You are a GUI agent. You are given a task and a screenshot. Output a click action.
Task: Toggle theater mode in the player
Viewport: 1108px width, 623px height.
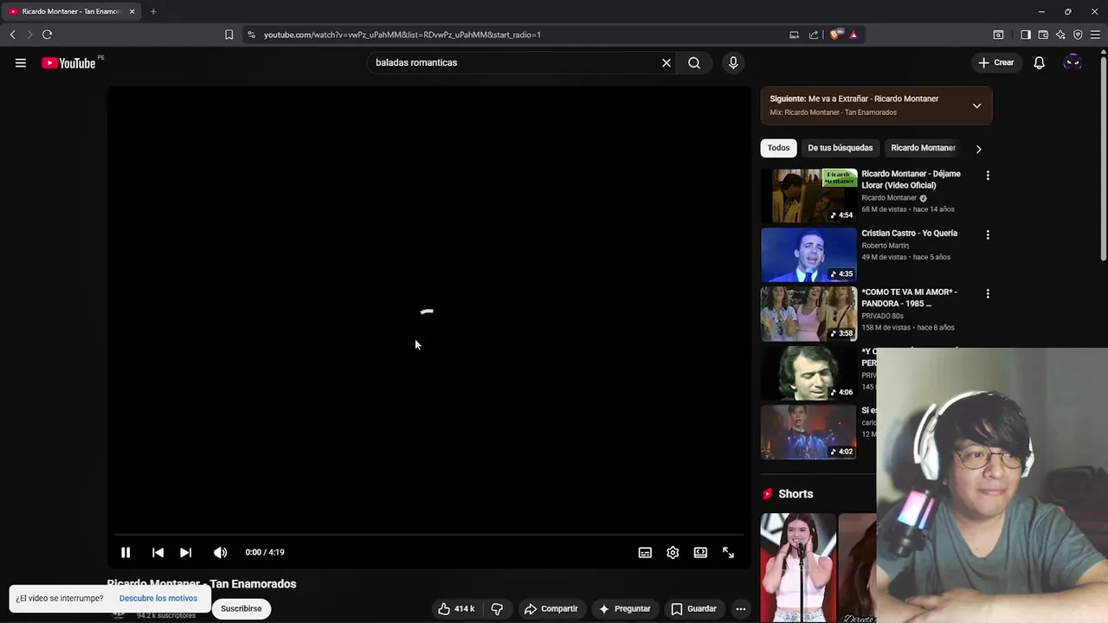click(x=700, y=552)
